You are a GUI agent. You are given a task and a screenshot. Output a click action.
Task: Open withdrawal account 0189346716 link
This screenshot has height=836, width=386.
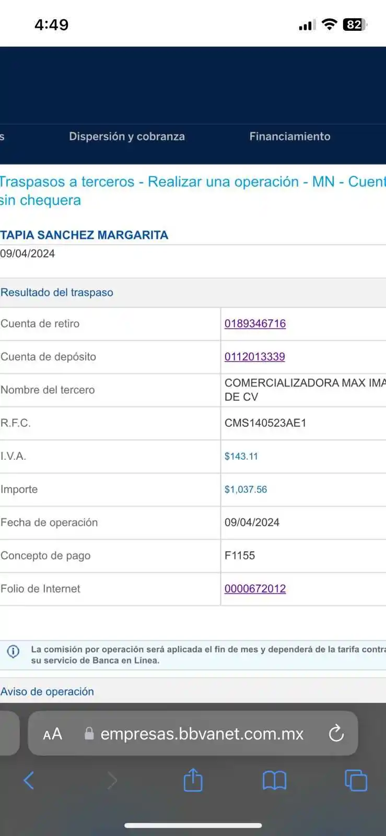coord(255,323)
